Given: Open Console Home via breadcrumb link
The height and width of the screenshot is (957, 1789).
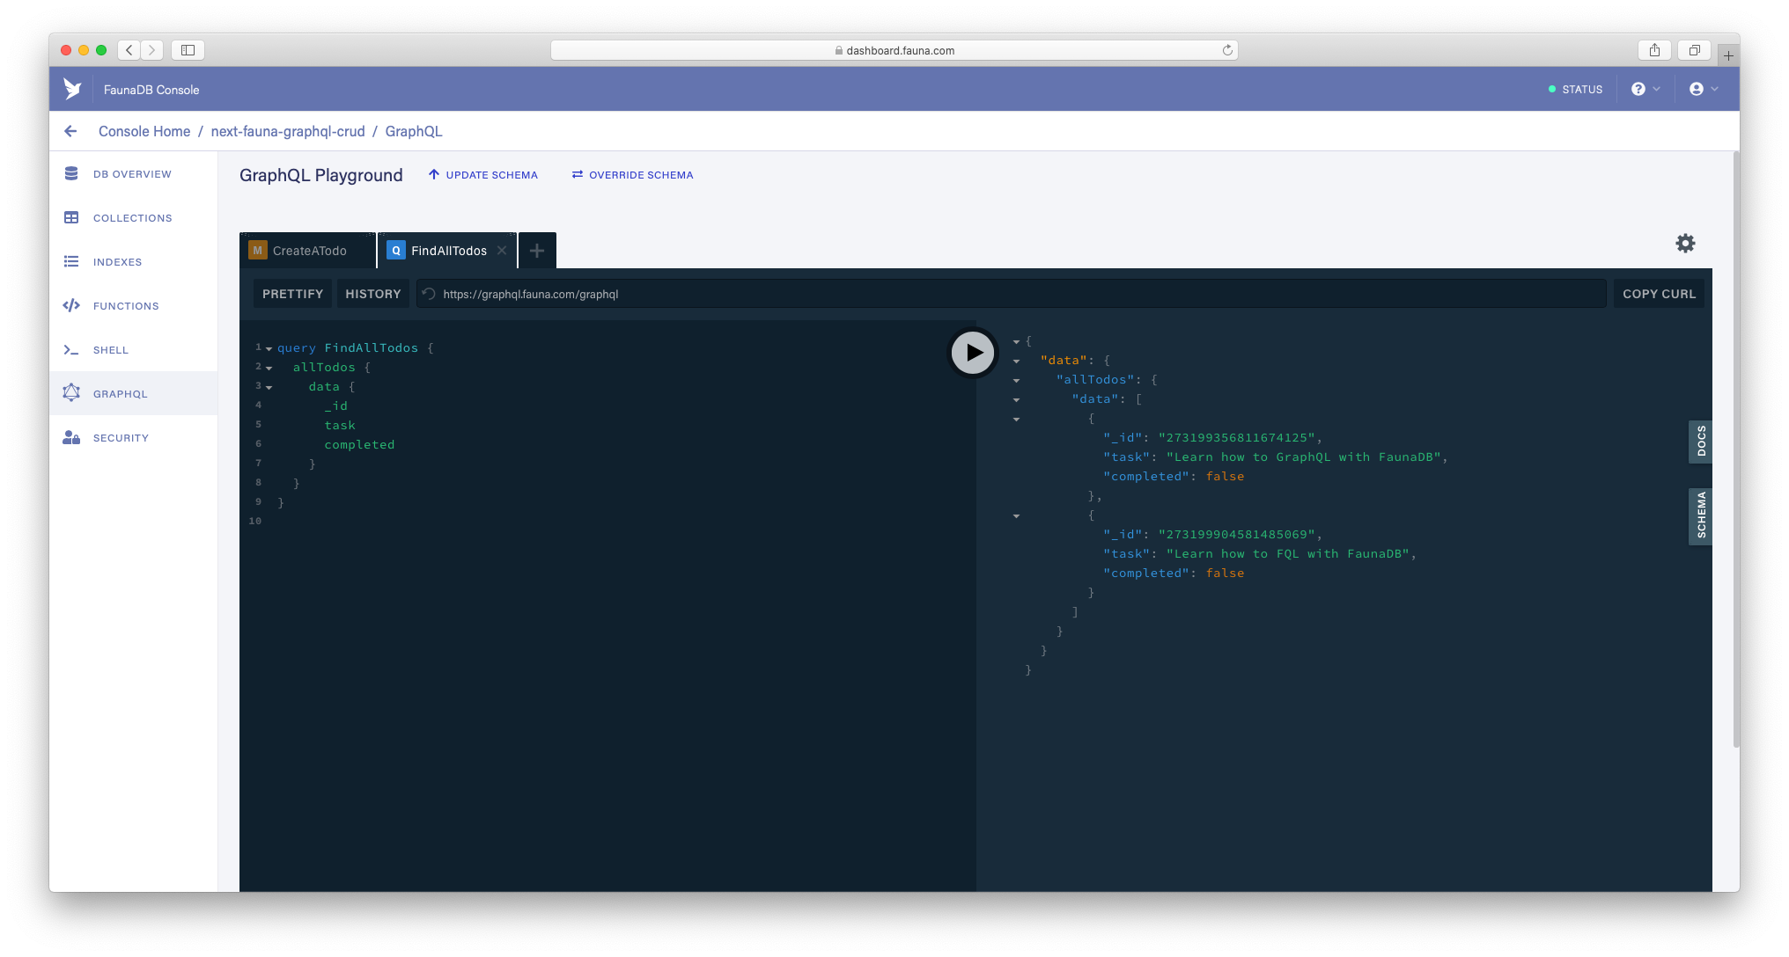Looking at the screenshot, I should (144, 130).
